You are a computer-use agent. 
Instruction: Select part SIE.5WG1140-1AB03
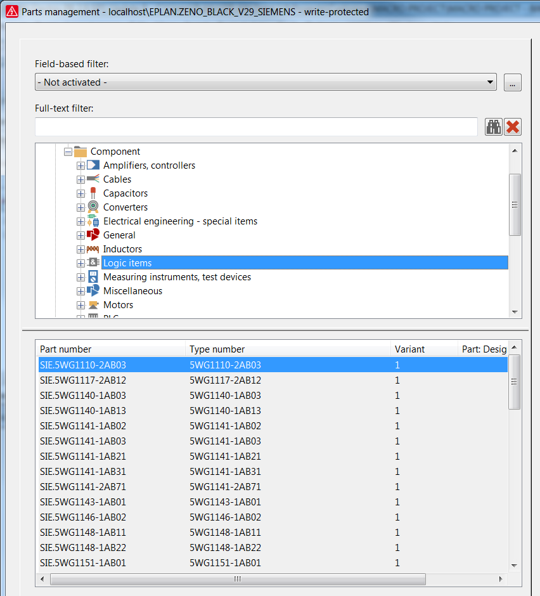[x=83, y=395]
